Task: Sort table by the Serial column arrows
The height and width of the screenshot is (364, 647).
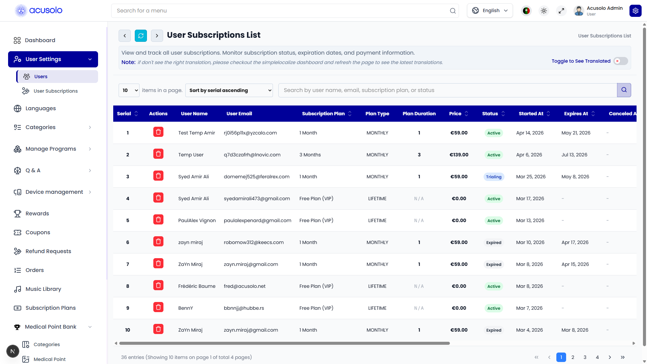Action: pyautogui.click(x=136, y=114)
